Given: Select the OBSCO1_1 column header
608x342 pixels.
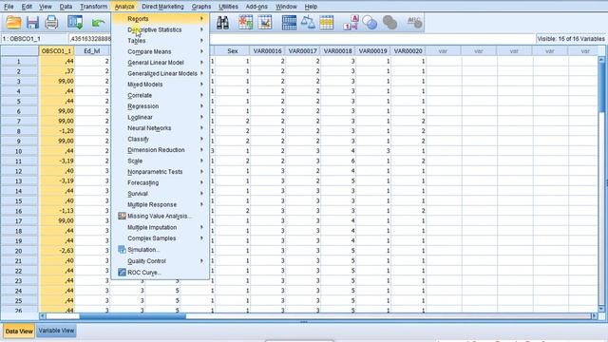Looking at the screenshot, I should tap(57, 50).
